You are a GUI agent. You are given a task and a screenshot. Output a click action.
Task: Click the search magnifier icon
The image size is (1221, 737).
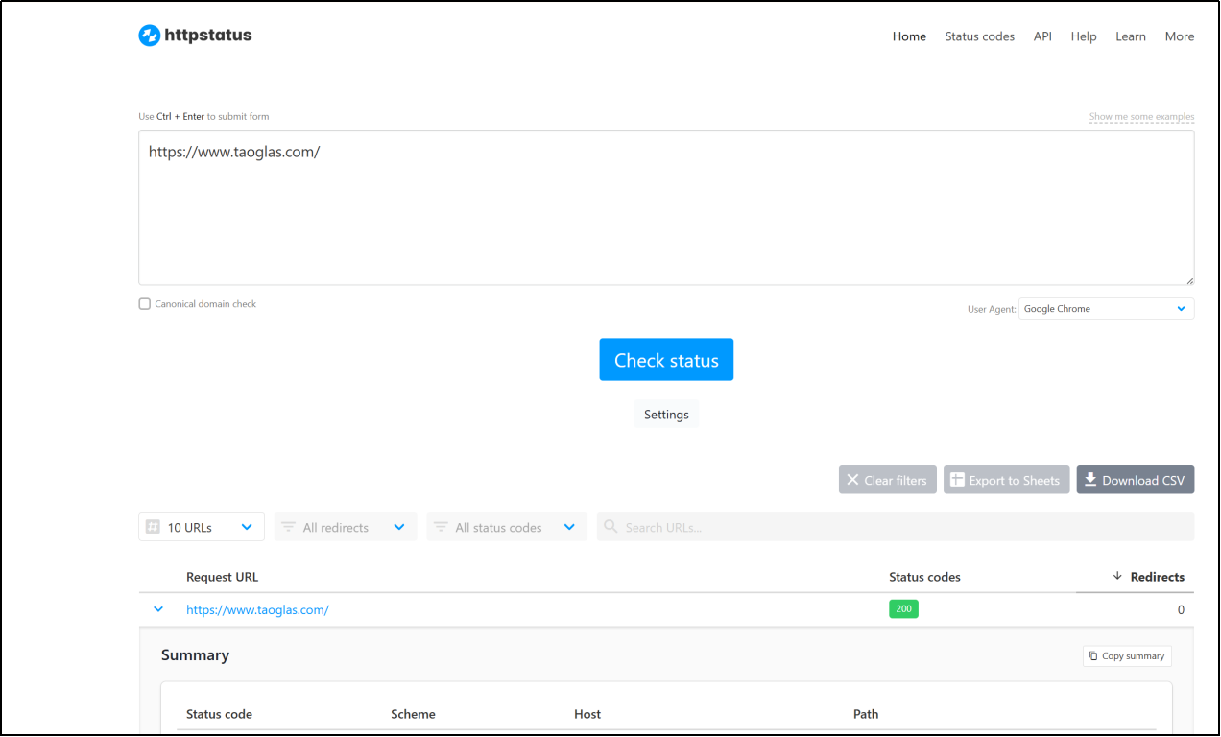point(610,527)
